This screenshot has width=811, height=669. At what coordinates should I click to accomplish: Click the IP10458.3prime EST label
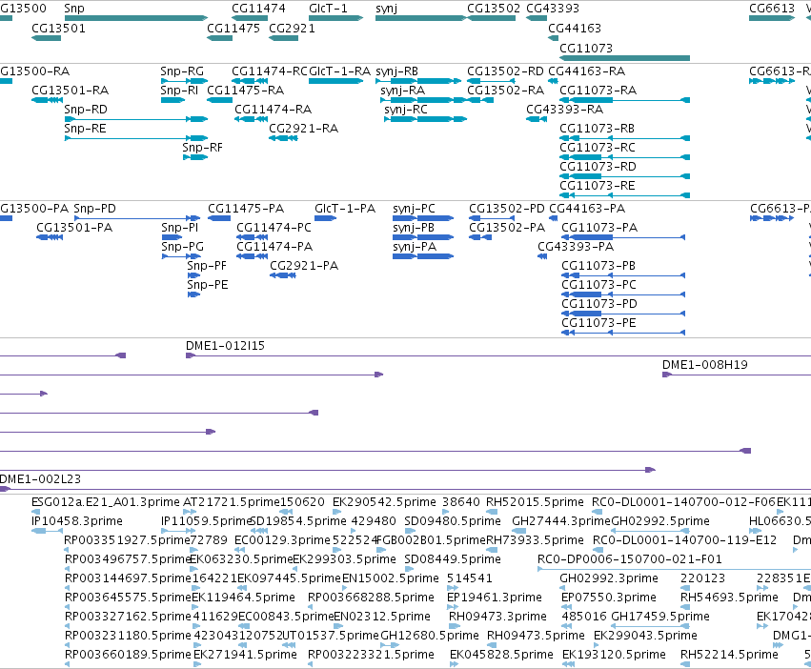point(77,521)
